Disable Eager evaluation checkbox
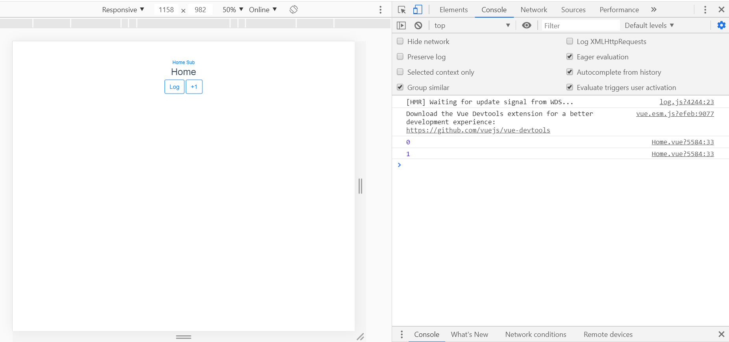This screenshot has height=342, width=729. pos(570,57)
